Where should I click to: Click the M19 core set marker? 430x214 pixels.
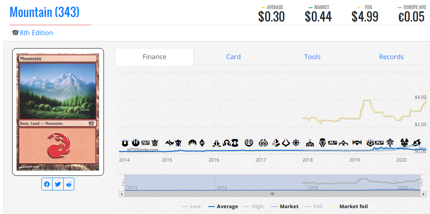pyautogui.click(x=333, y=143)
